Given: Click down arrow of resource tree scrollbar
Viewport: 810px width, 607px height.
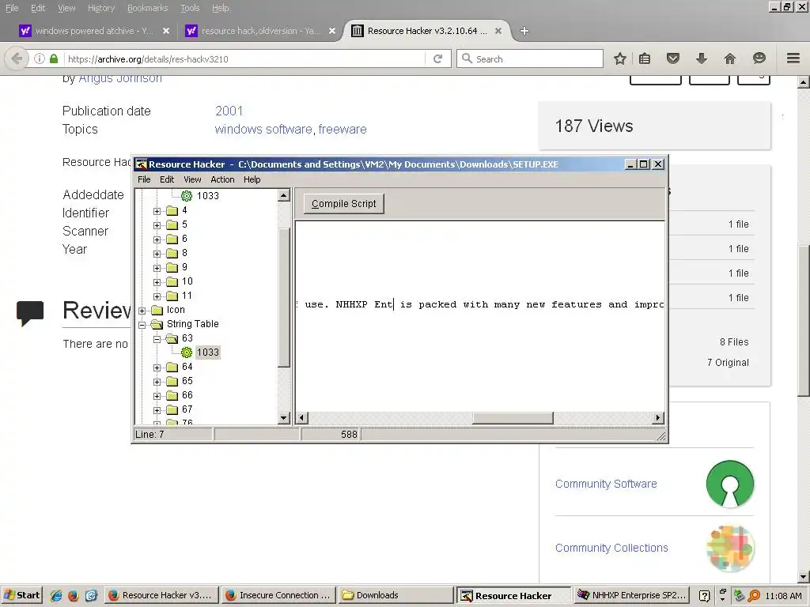Looking at the screenshot, I should 284,418.
